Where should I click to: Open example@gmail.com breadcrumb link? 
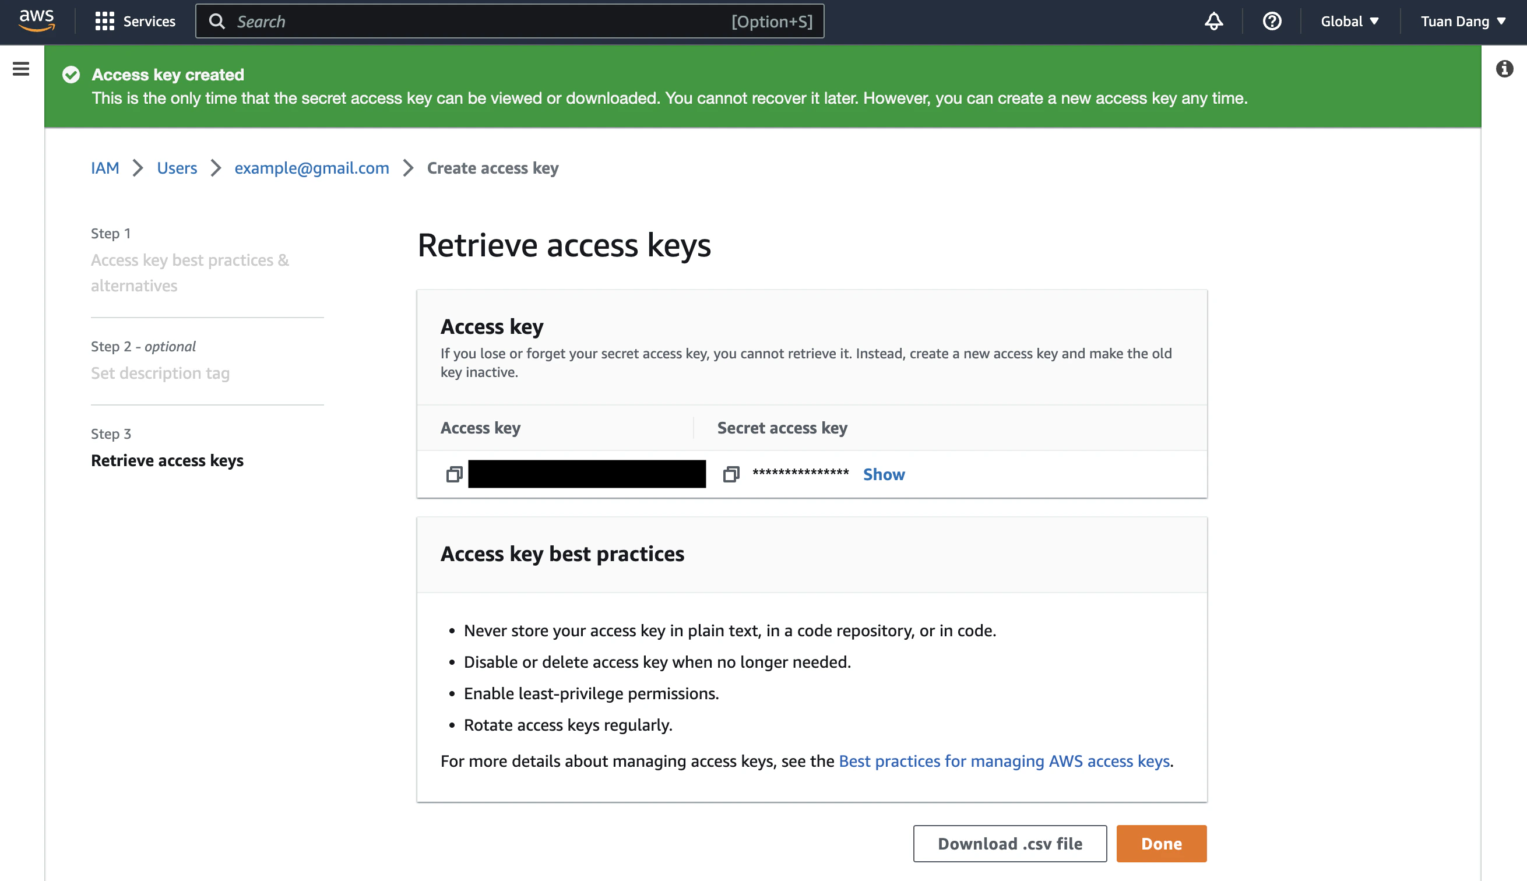(312, 168)
